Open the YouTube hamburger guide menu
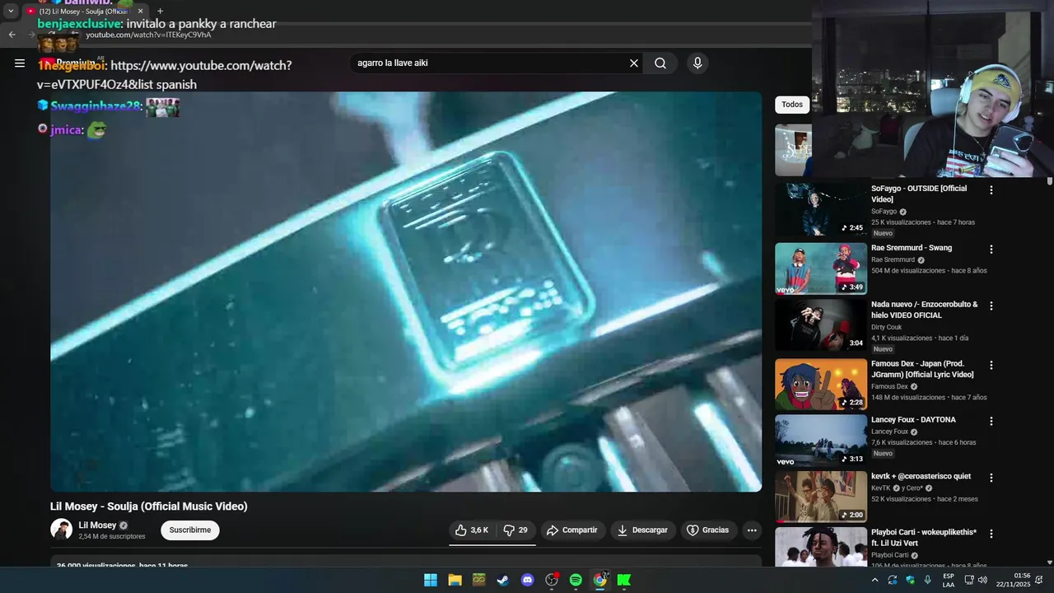This screenshot has width=1054, height=593. click(20, 63)
